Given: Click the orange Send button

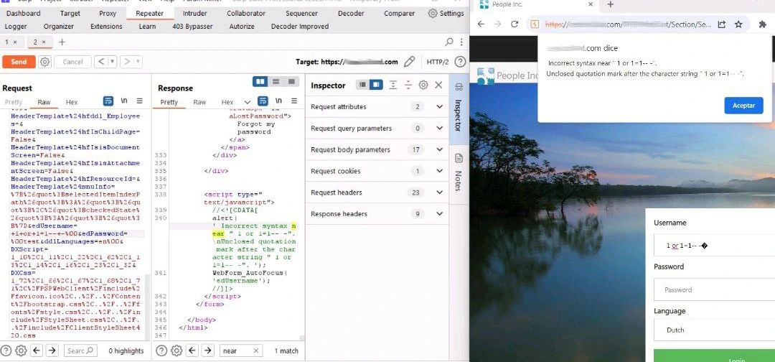Looking at the screenshot, I should (19, 62).
